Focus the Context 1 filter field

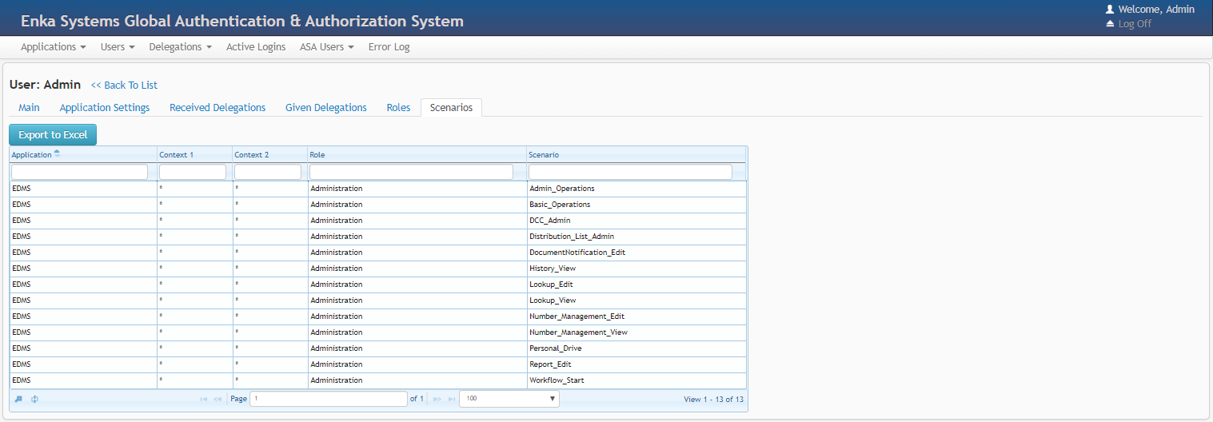193,172
